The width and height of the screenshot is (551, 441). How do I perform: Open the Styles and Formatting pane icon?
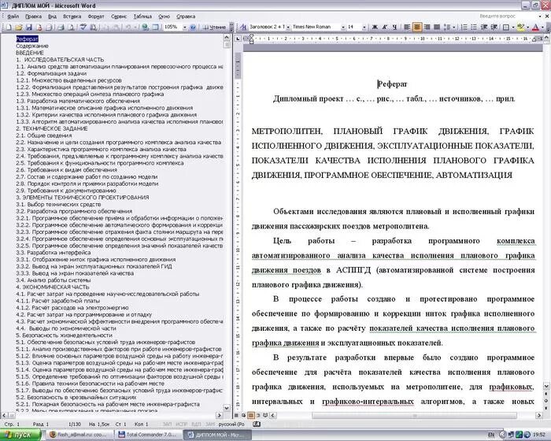click(x=243, y=27)
